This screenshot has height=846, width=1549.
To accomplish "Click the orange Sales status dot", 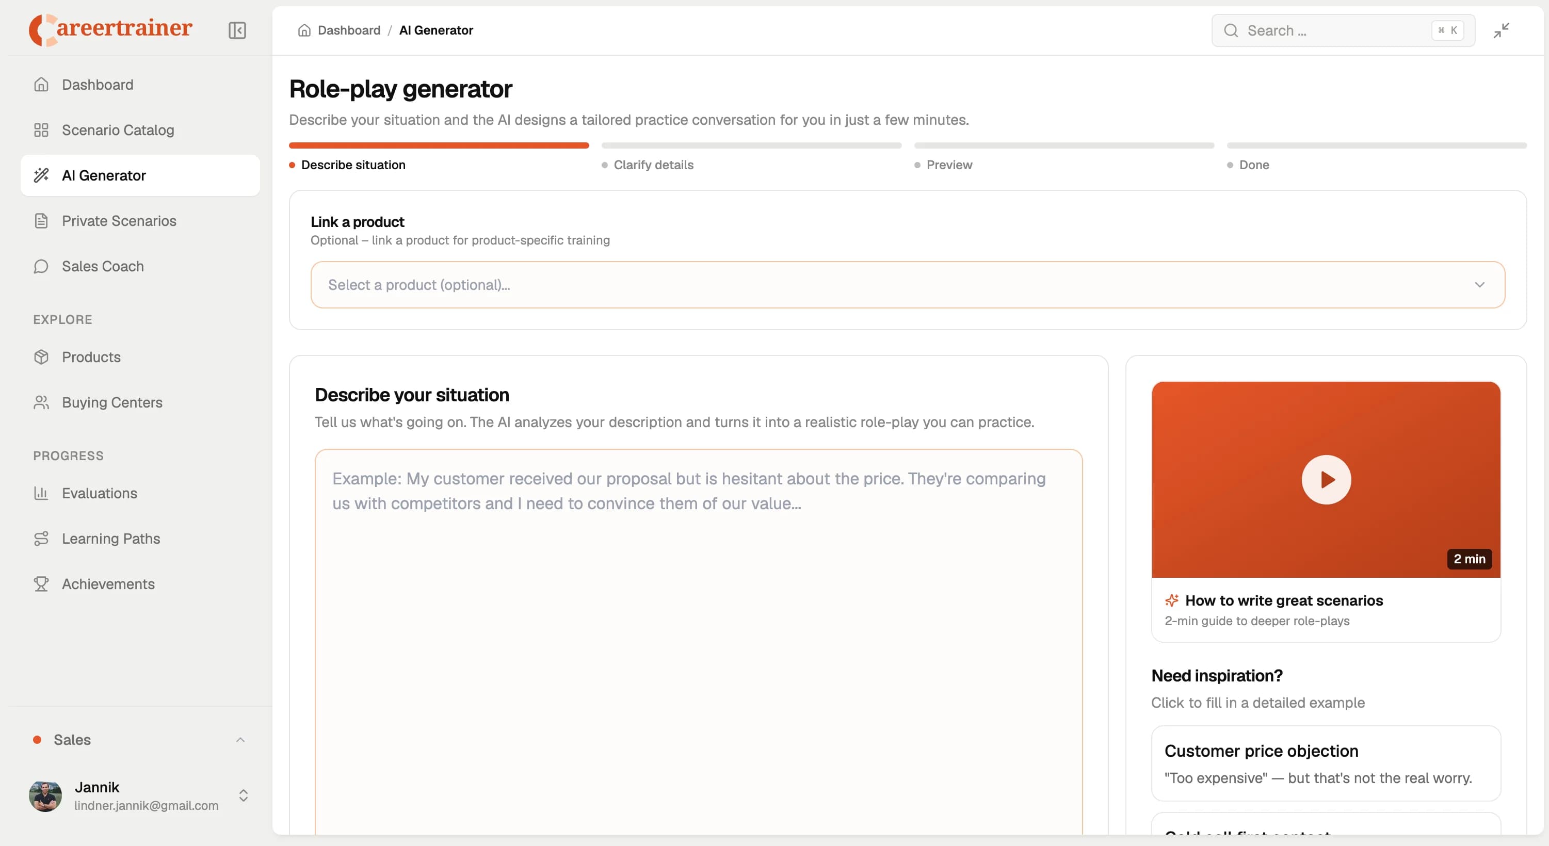I will tap(37, 740).
